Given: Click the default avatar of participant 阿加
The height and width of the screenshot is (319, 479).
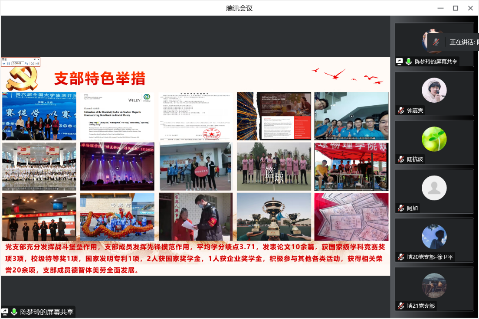Looking at the screenshot, I should click(x=434, y=188).
